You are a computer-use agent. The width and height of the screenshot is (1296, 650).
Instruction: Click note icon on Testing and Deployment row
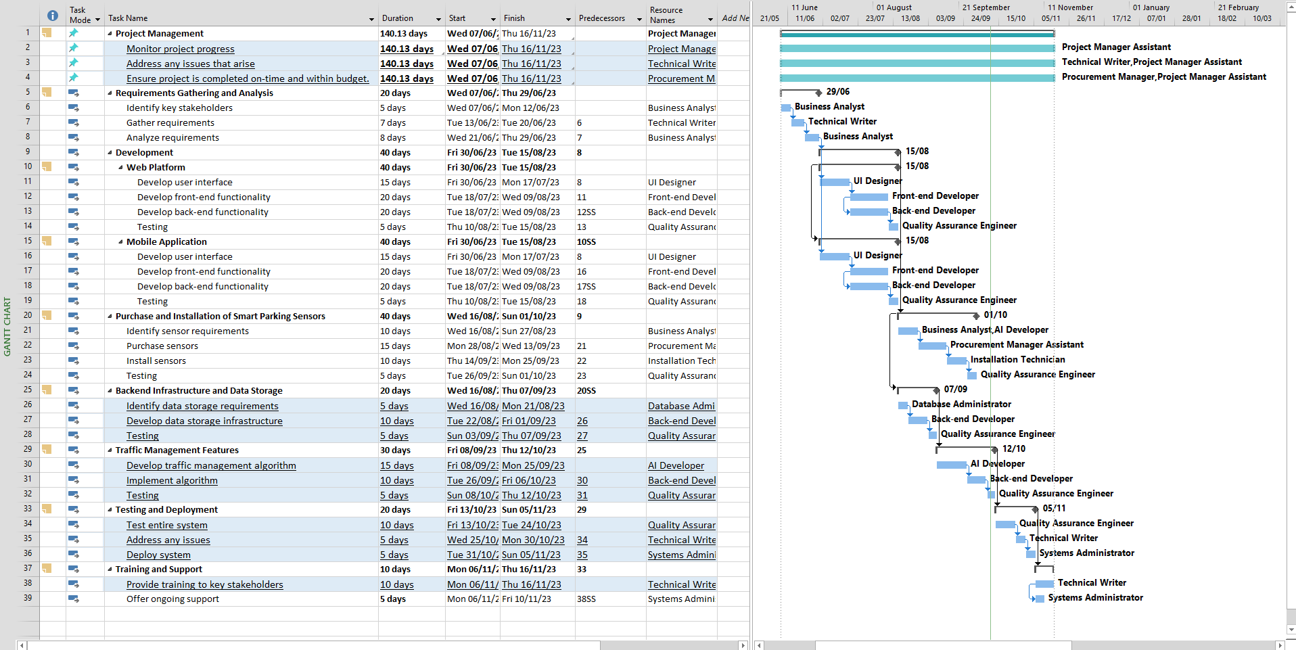coord(47,509)
